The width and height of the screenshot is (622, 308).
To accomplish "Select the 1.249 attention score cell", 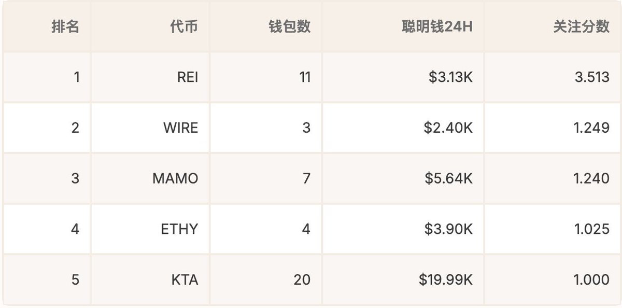I will click(592, 128).
